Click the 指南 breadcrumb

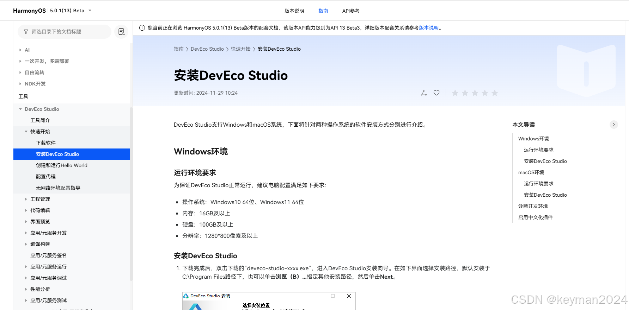point(179,49)
